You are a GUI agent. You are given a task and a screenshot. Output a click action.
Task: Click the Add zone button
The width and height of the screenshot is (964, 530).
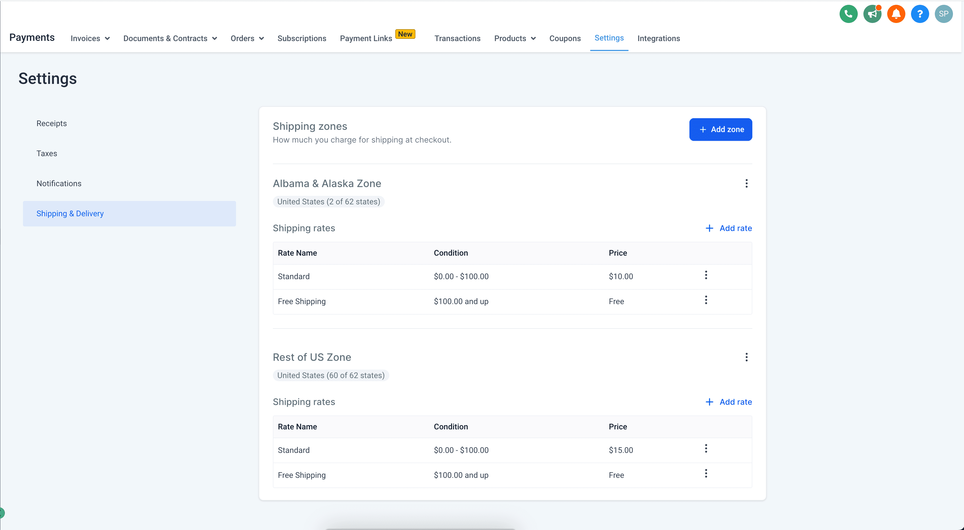tap(720, 130)
